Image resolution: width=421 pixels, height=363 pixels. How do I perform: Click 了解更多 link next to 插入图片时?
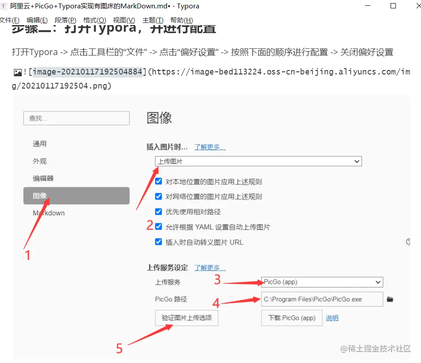(210, 147)
